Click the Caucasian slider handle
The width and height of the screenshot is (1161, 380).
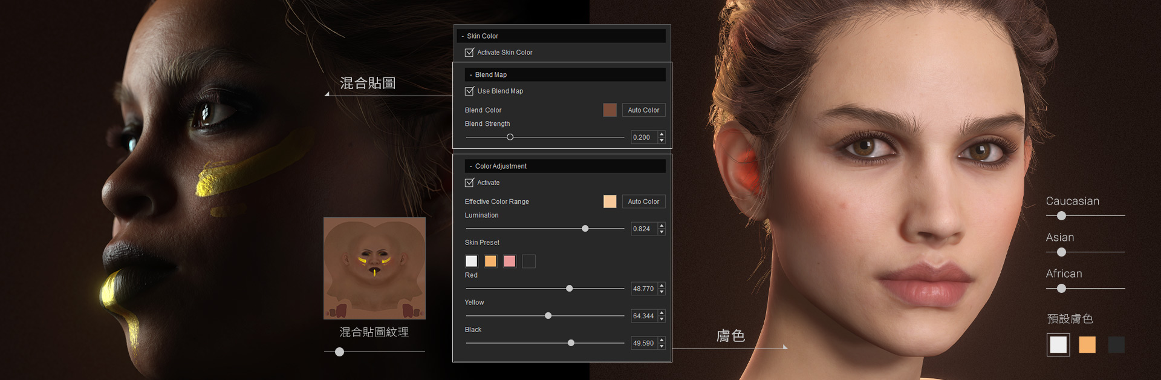(x=1061, y=216)
